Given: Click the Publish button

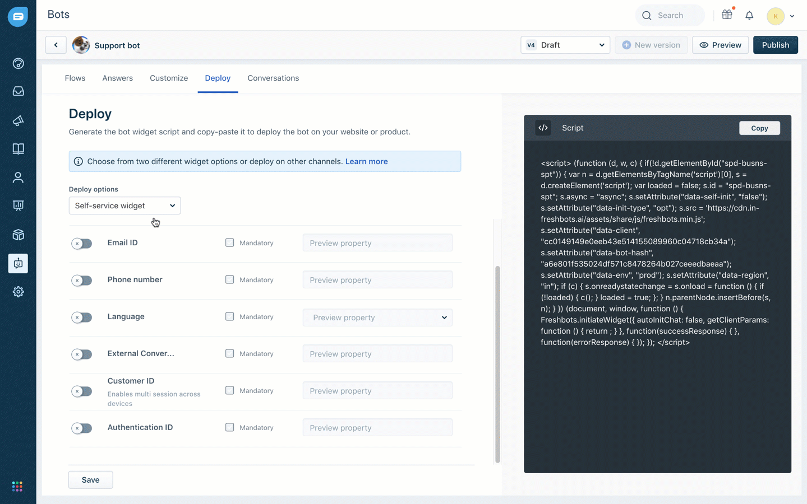Looking at the screenshot, I should pos(775,45).
